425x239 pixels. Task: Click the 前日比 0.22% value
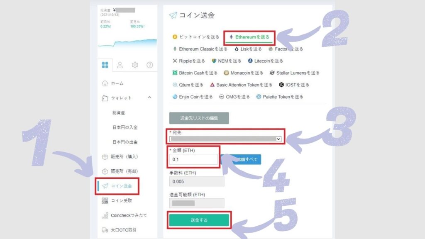click(x=106, y=27)
